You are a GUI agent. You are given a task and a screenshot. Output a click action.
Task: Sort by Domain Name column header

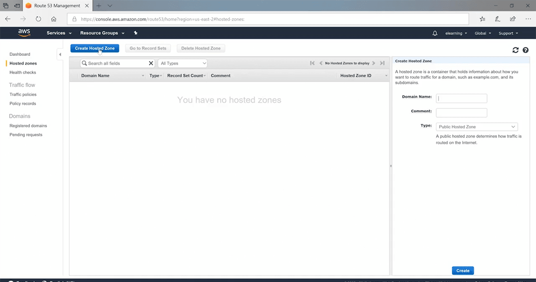(x=95, y=75)
